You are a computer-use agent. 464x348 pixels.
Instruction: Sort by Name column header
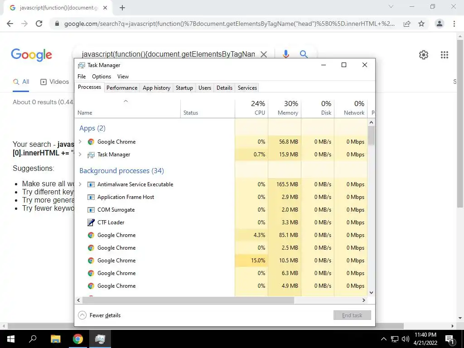128,109
